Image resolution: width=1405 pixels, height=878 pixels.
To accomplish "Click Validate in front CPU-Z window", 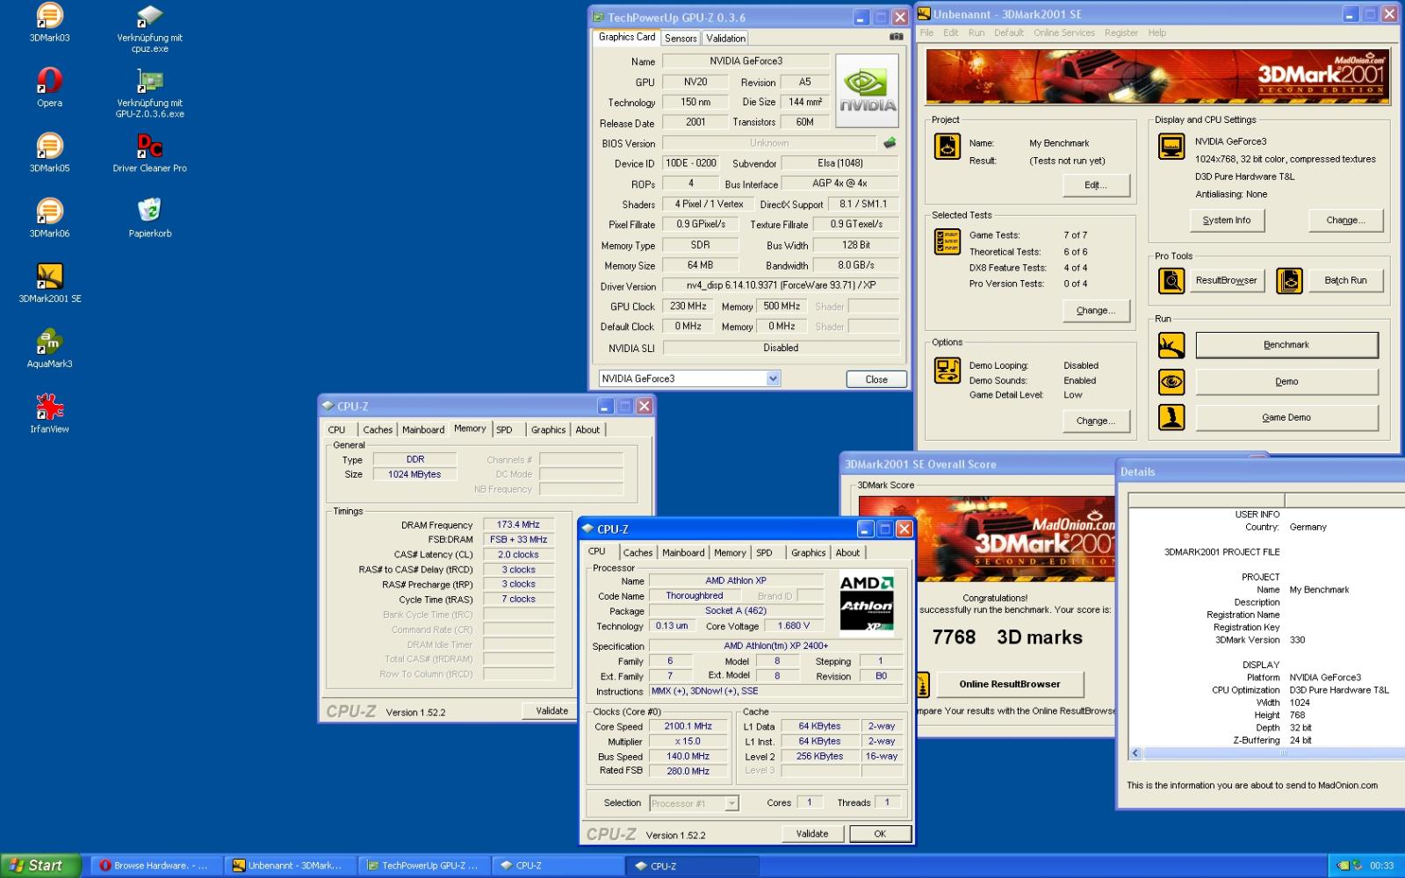I will tap(811, 834).
